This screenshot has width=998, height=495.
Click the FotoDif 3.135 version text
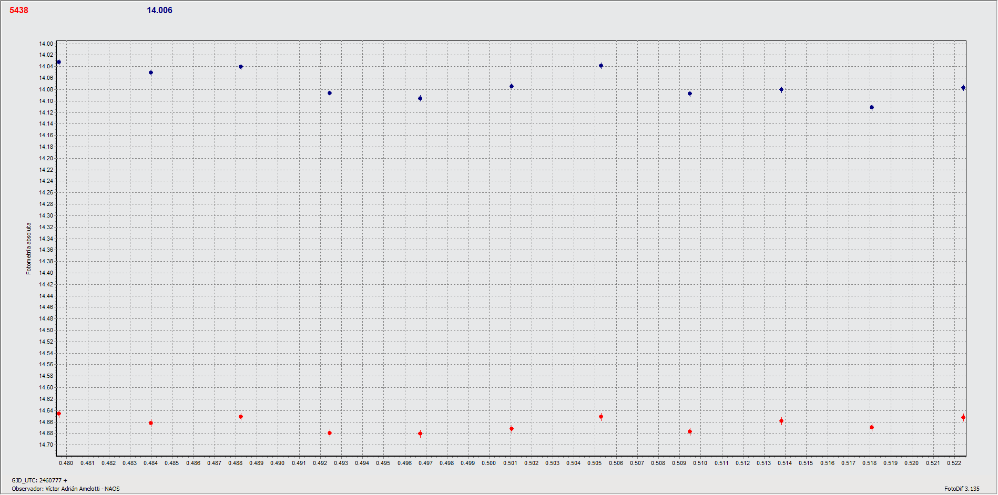(x=962, y=489)
